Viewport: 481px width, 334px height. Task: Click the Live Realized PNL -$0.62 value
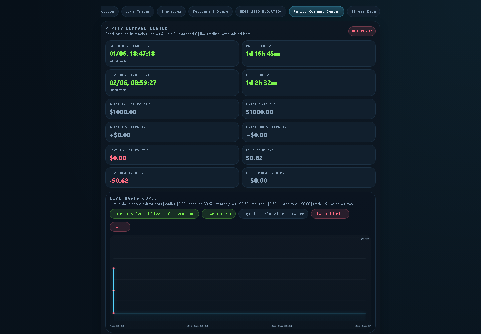pyautogui.click(x=119, y=181)
